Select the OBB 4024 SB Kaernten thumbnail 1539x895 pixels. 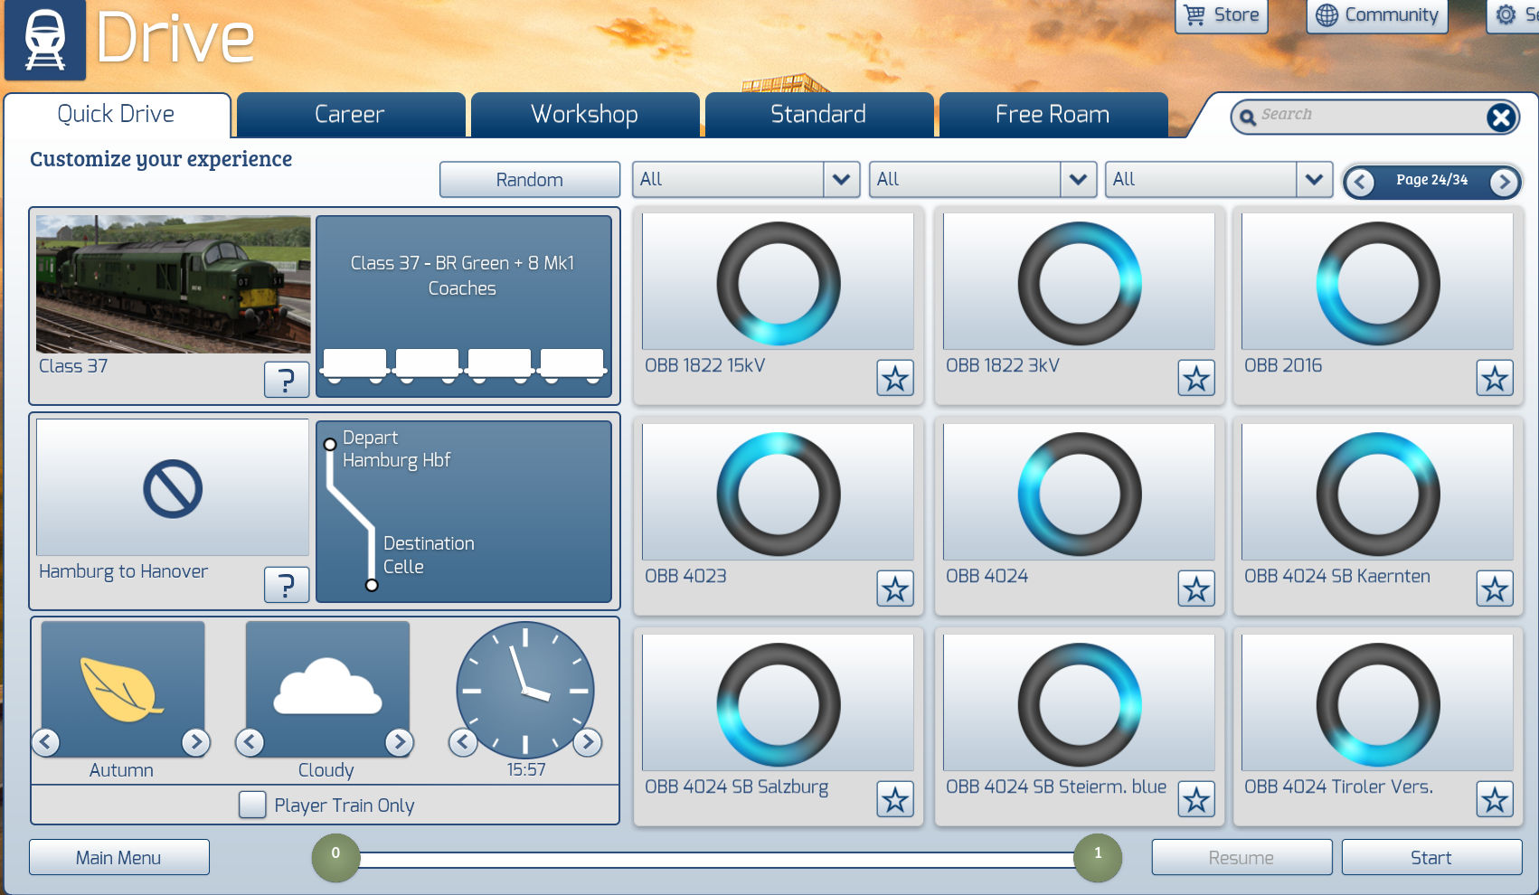[1377, 493]
